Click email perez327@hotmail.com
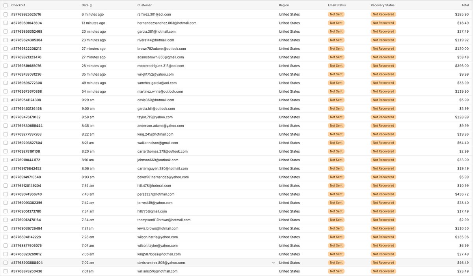The image size is (473, 276). [156, 194]
